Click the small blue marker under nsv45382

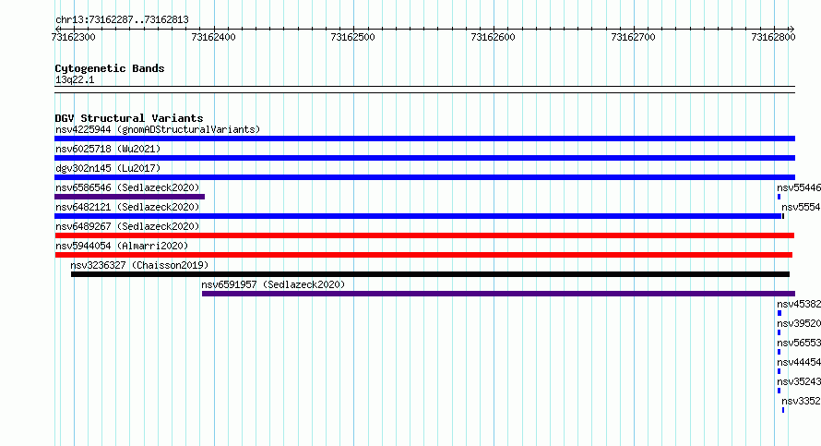pyautogui.click(x=779, y=313)
